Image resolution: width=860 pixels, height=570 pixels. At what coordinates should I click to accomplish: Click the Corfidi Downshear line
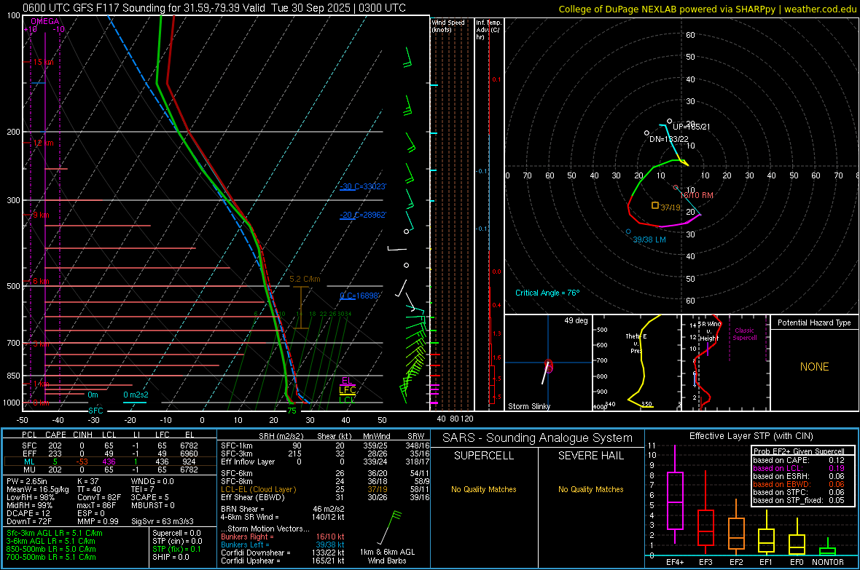point(283,553)
